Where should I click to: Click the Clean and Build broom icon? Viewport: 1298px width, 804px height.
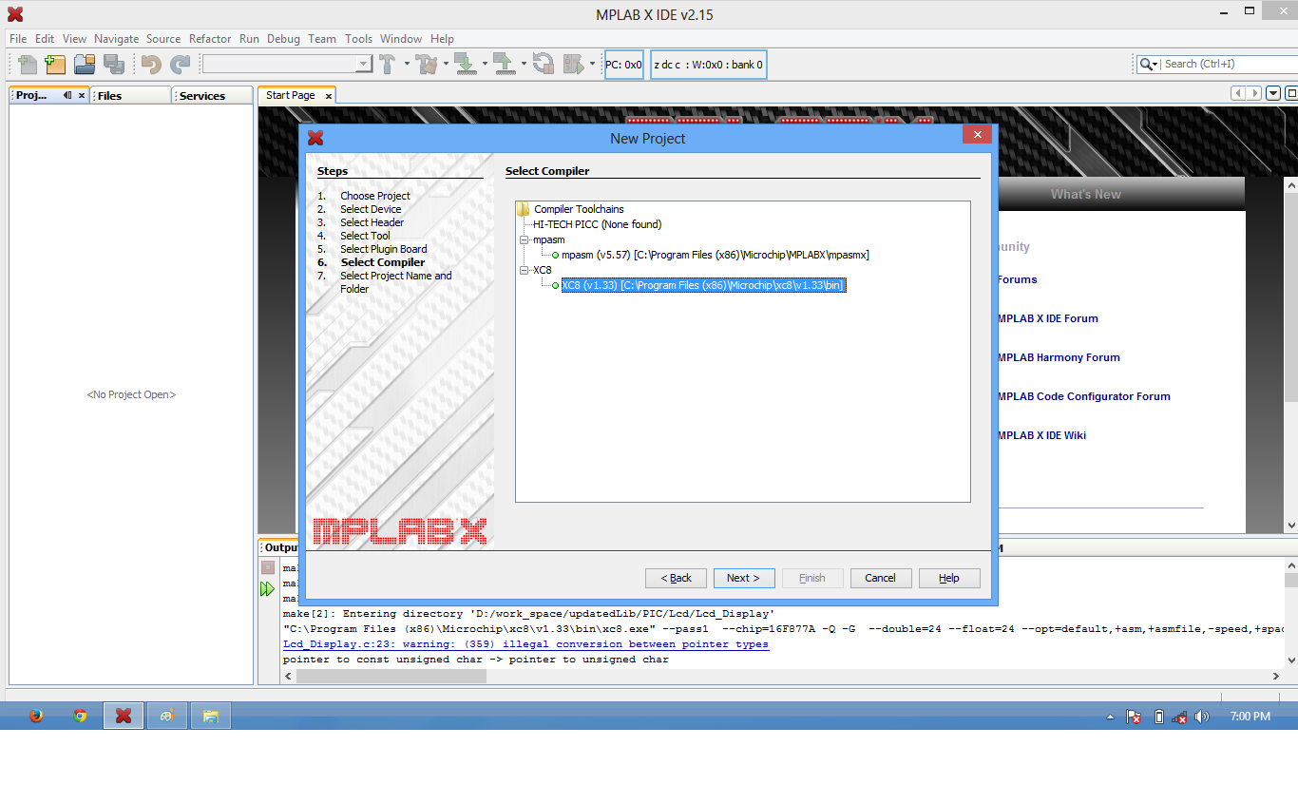[x=427, y=65]
